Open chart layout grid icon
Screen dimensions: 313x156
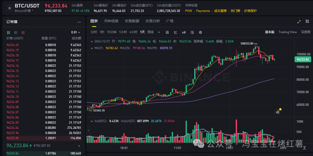tap(307, 21)
